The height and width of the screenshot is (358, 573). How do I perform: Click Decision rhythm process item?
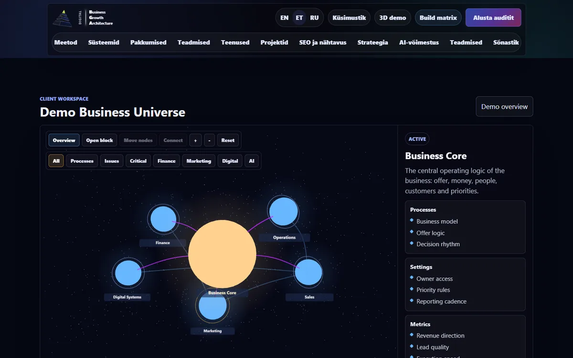point(438,244)
